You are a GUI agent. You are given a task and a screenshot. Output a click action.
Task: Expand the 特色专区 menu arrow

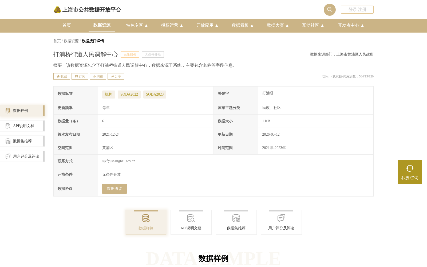coord(146,25)
